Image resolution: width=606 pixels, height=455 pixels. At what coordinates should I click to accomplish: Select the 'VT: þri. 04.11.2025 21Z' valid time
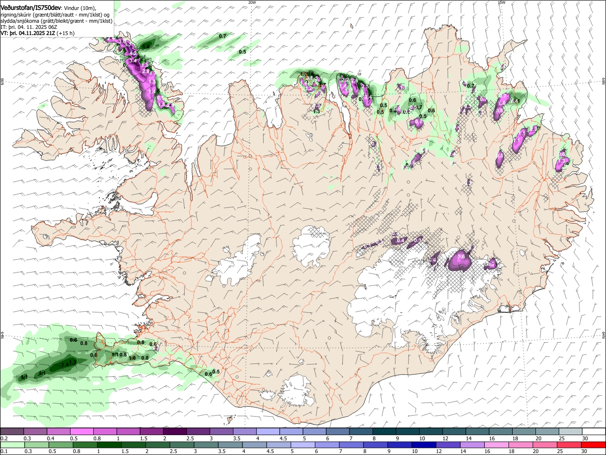[x=27, y=33]
